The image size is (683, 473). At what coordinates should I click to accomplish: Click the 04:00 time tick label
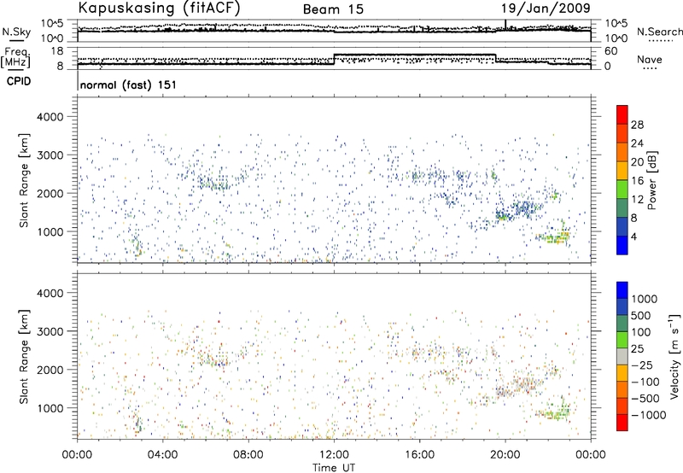click(162, 455)
